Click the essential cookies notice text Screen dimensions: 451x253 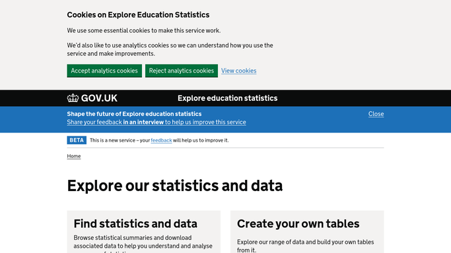144,30
